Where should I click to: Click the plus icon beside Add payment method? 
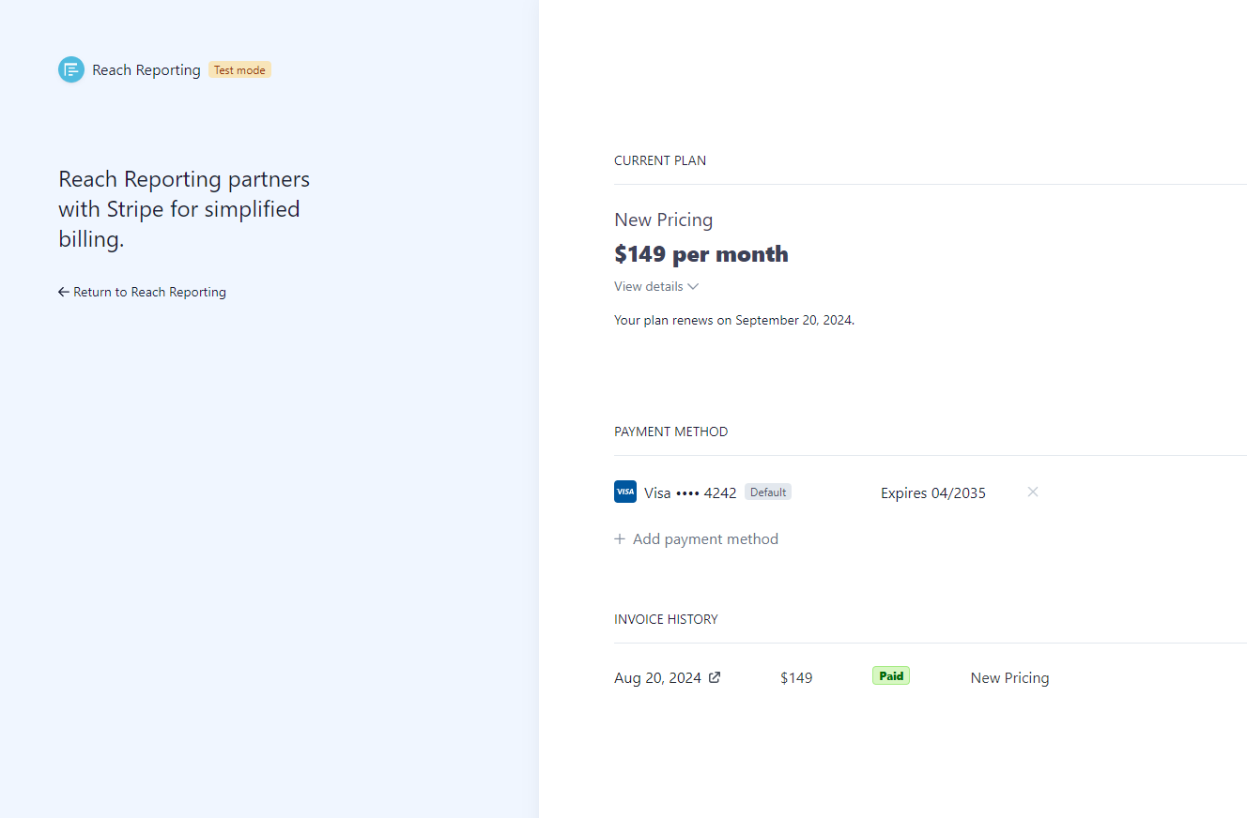[620, 538]
